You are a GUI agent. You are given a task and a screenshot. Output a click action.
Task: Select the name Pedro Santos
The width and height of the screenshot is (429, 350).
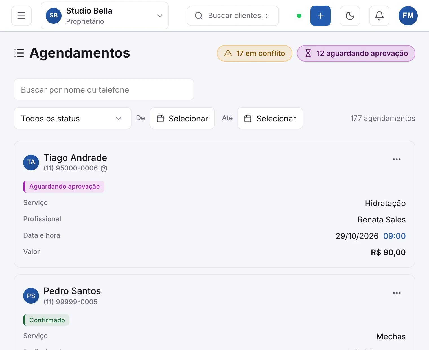tap(72, 291)
